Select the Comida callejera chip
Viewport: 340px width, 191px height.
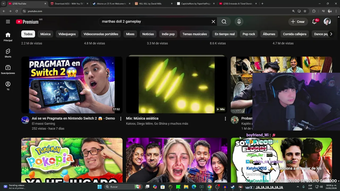click(x=295, y=34)
